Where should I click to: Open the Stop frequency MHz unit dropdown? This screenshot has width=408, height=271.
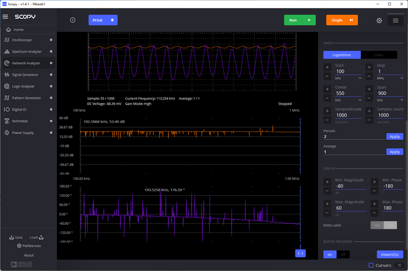click(x=390, y=78)
